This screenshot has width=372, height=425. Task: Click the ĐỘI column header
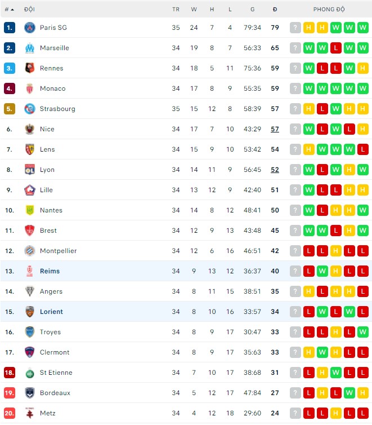pos(29,10)
